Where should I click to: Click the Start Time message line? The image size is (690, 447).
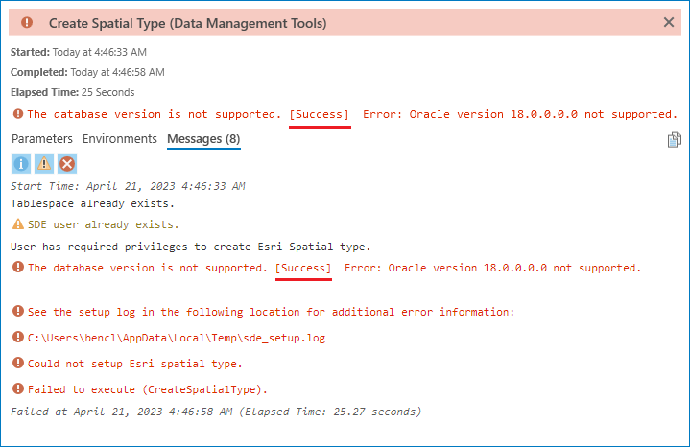coord(128,186)
